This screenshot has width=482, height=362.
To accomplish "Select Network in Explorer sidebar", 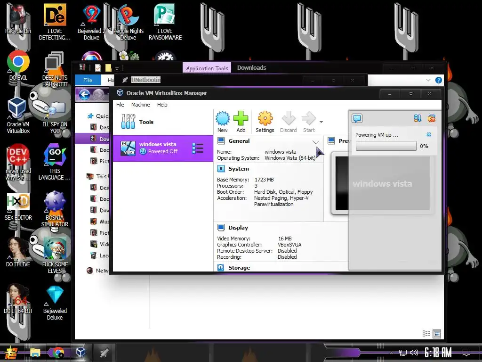I will pyautogui.click(x=98, y=271).
